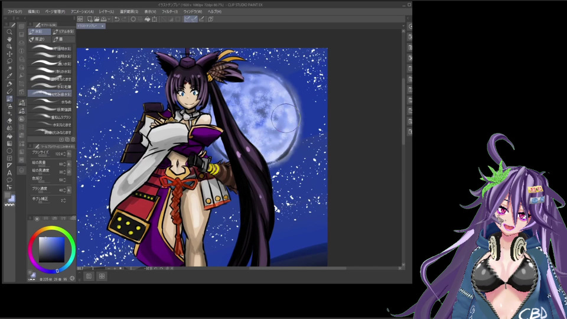
Task: Select the Eraser tool
Action: point(9,121)
